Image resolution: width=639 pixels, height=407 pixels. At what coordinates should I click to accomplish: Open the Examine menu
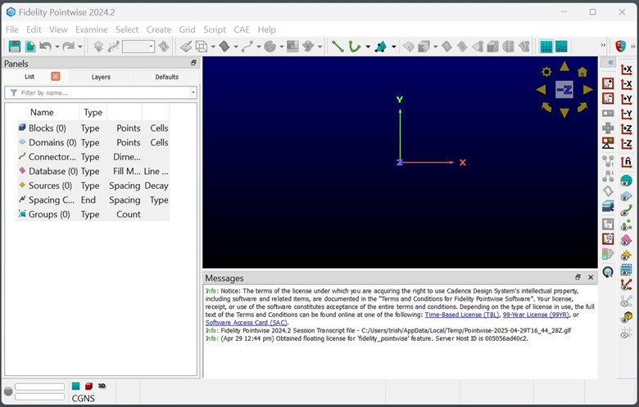point(91,29)
